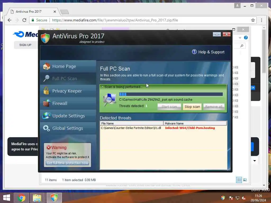Click the brick wall Firewall icon

tap(47, 103)
